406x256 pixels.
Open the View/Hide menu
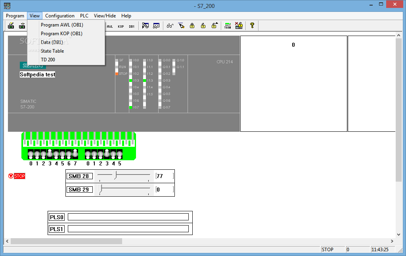click(x=105, y=16)
